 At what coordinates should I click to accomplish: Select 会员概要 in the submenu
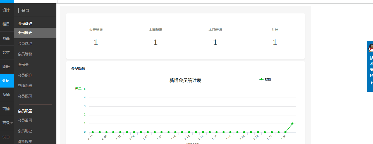[35, 33]
